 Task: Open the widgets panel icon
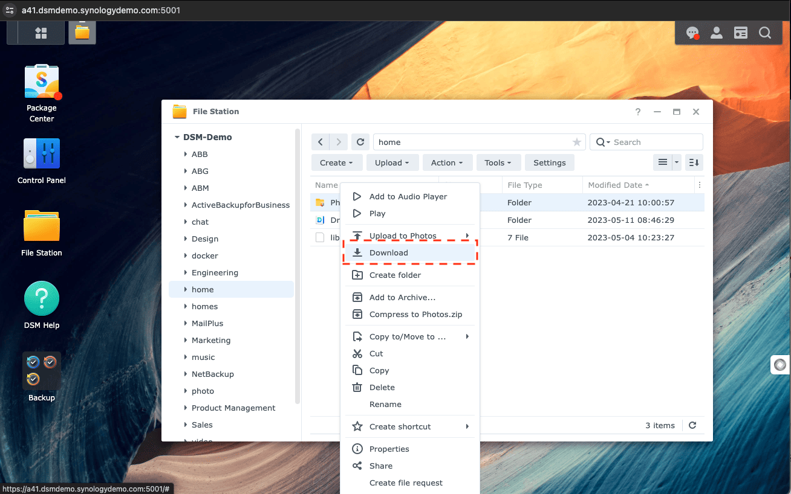(741, 33)
